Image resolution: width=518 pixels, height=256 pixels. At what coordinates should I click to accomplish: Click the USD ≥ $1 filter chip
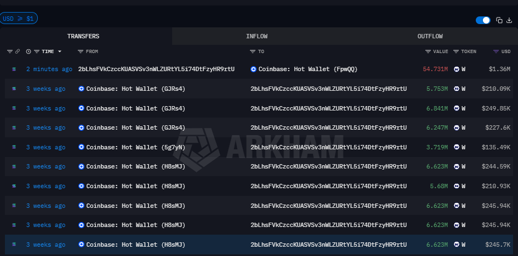19,19
